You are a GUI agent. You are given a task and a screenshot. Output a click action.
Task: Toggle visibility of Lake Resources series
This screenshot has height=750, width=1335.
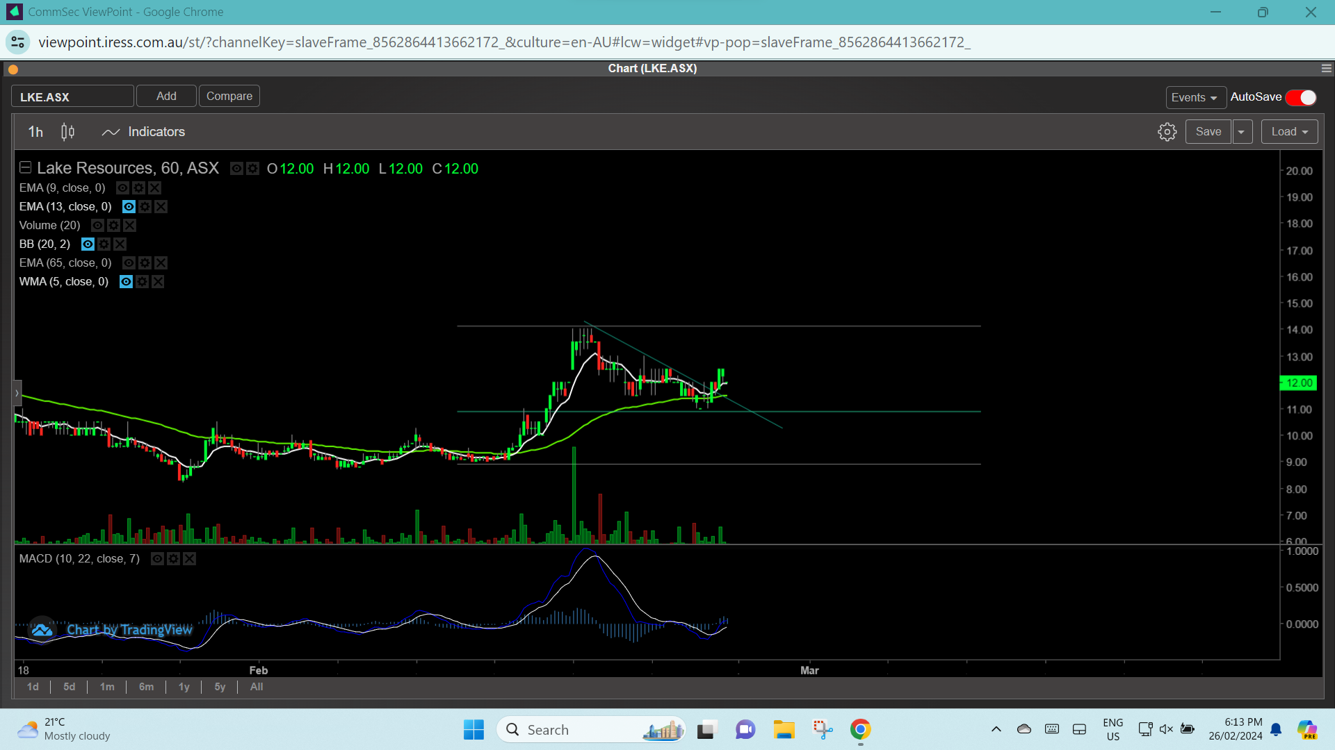pos(236,169)
